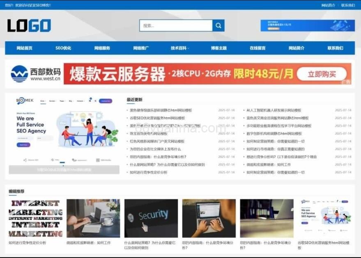Open the 技术百科 dropdown menu

tap(179, 48)
